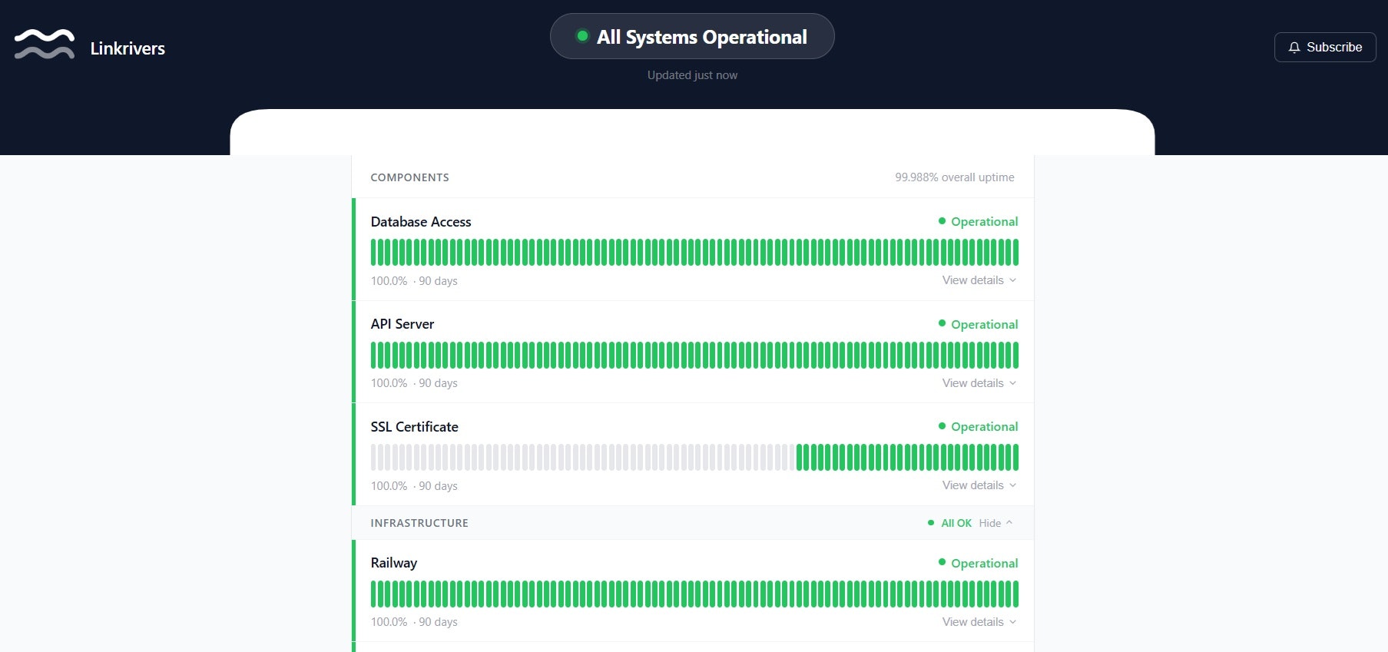Click 100.0% · 90 days under Railway
Screen dimensions: 1388x652
tap(414, 622)
